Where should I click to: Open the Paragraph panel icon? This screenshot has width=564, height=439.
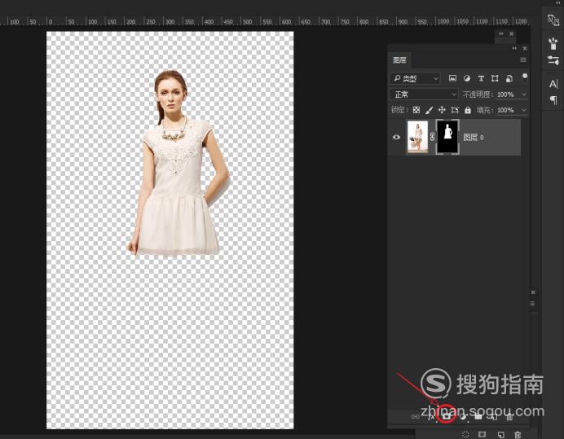pos(553,99)
